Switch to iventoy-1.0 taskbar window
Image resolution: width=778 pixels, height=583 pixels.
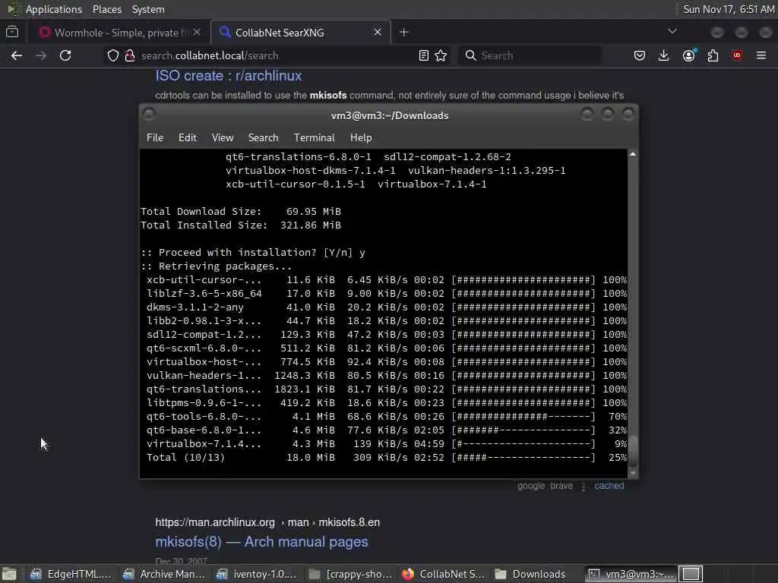click(x=257, y=574)
